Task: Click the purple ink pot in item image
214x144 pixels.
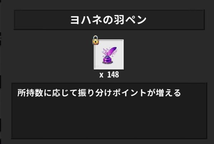Action: point(107,60)
